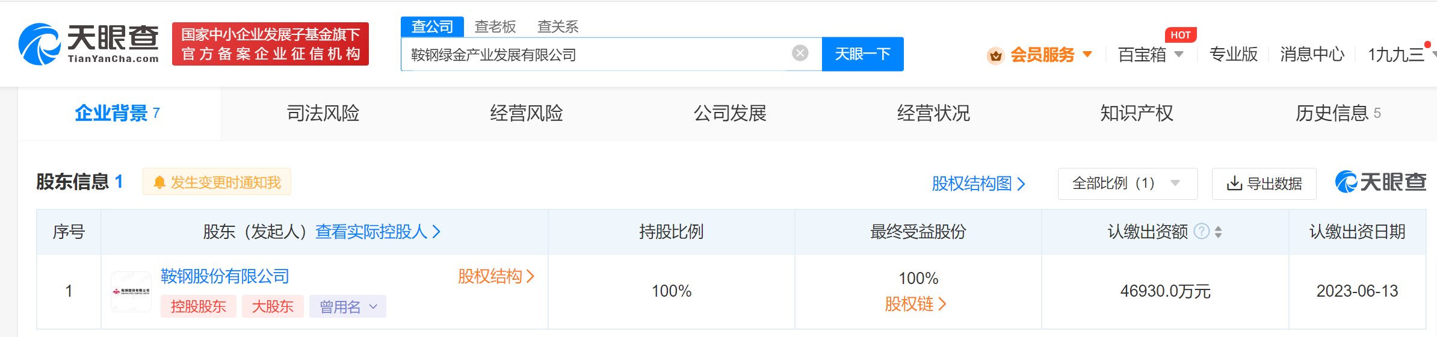Focus the company name search field
Image resolution: width=1437 pixels, height=337 pixels.
click(596, 54)
